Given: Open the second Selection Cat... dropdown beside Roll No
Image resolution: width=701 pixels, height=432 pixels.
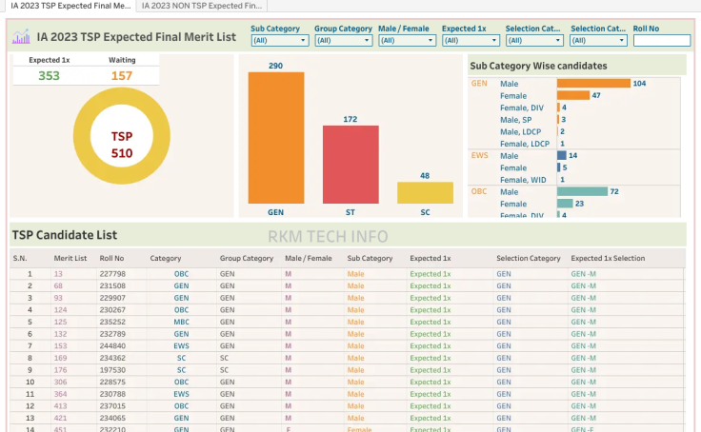Looking at the screenshot, I should pos(598,41).
